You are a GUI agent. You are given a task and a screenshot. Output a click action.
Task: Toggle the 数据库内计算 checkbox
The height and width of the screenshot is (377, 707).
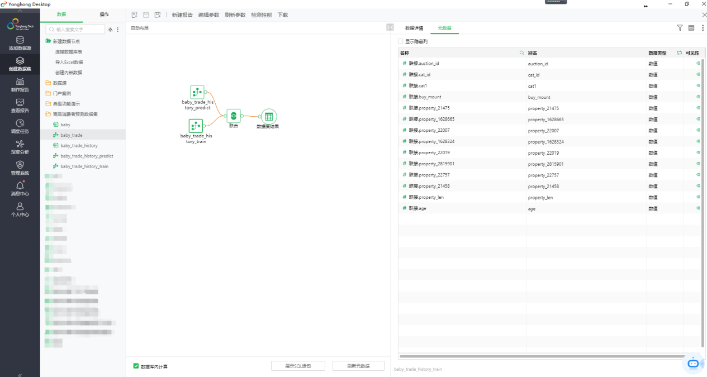pyautogui.click(x=136, y=366)
